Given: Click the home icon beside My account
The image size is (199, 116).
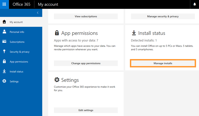Looking at the screenshot, I should coord(4,22).
